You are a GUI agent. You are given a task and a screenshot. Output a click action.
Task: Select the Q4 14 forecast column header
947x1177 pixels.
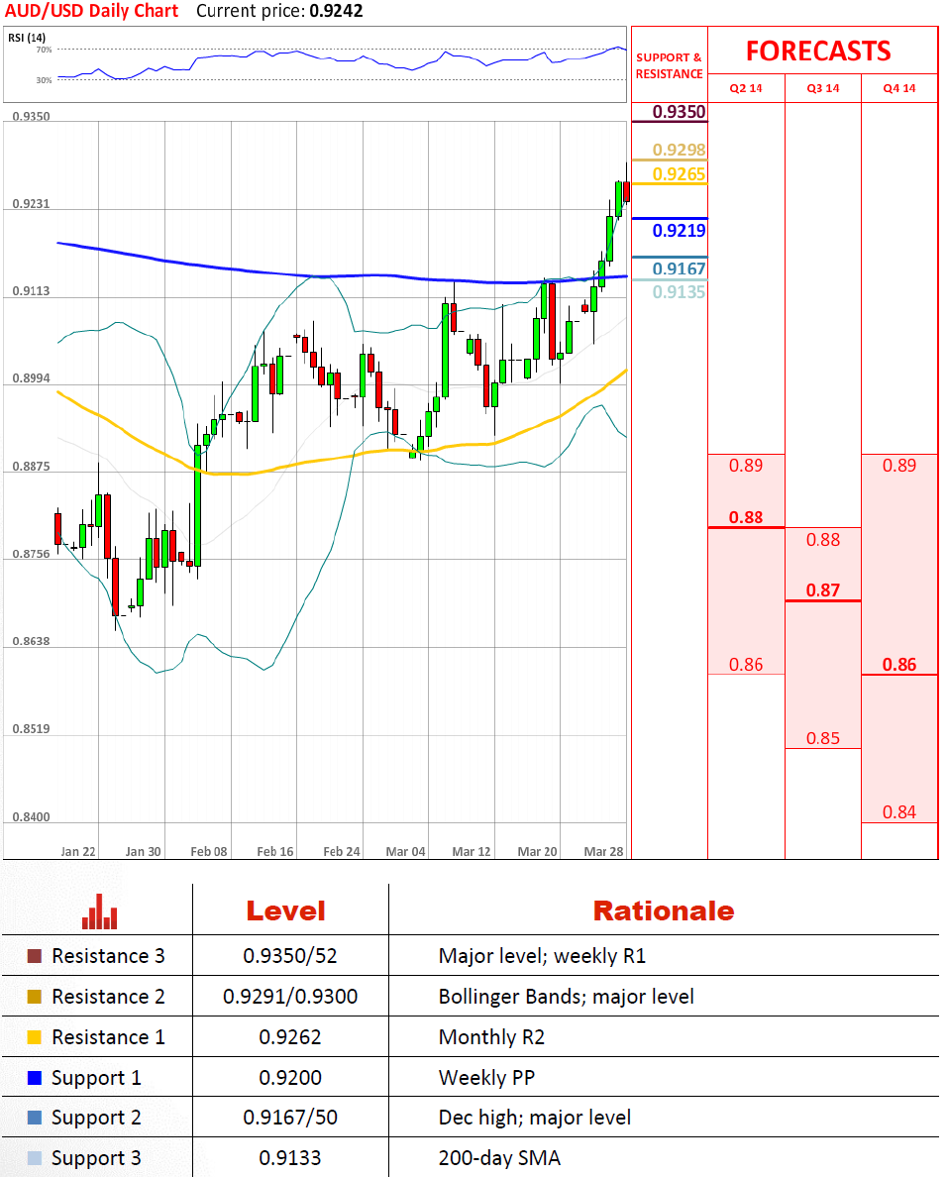point(899,88)
